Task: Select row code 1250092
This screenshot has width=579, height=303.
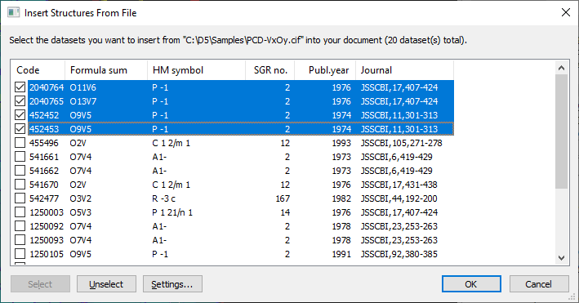Action: [x=47, y=226]
